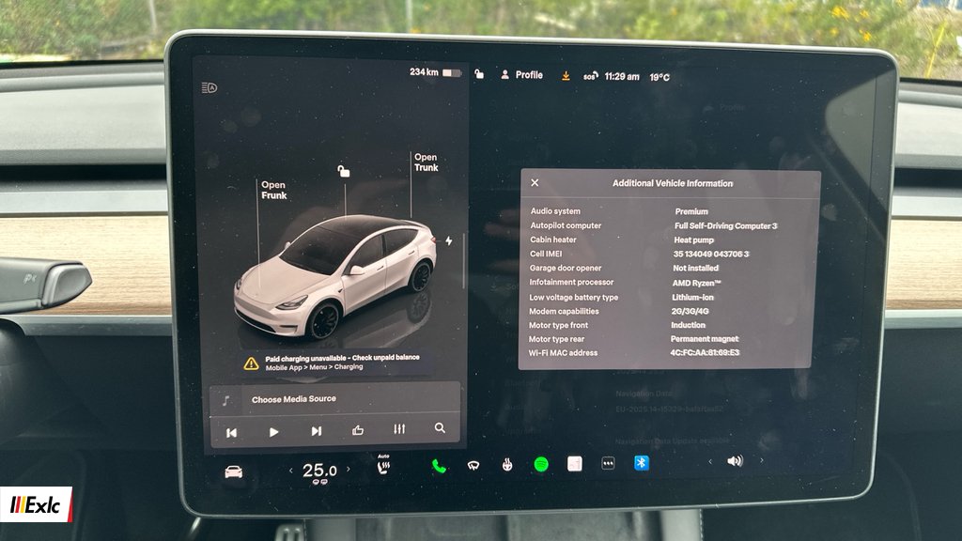Open the white app tile
Screen dimensions: 962x541
click(x=574, y=464)
